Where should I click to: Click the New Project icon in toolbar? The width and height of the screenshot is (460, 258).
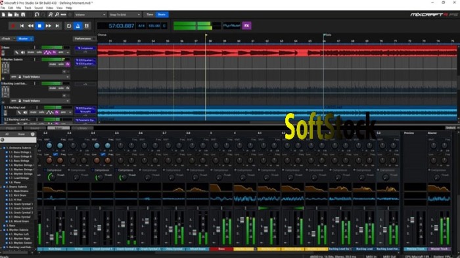[x=3, y=14]
